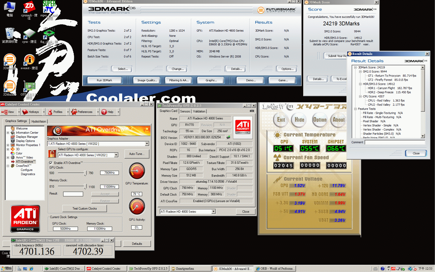The width and height of the screenshot is (435, 272).
Task: Open the Graphics Adapter dropdown
Action: click(147, 144)
